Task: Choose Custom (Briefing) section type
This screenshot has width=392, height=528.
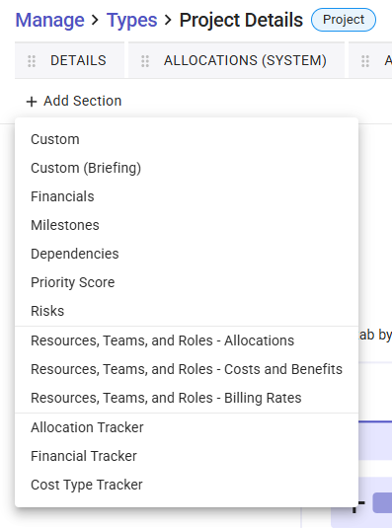Action: [x=187, y=168]
